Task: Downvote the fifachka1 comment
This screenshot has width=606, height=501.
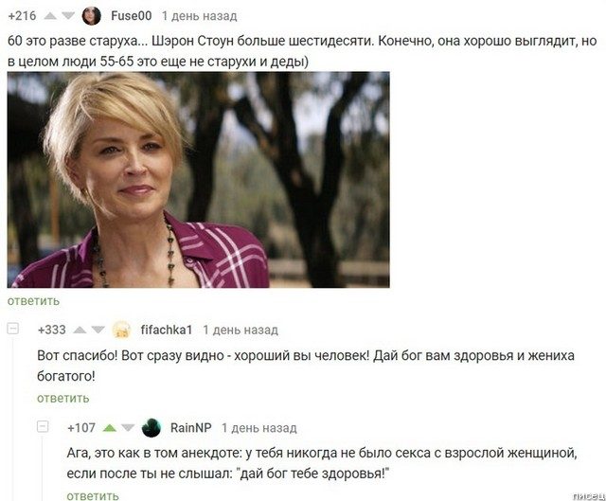Action: tap(98, 330)
